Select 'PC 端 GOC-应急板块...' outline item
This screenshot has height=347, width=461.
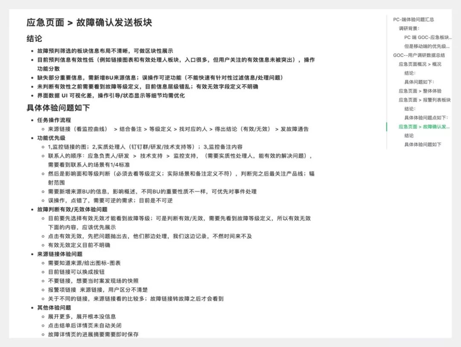[428, 37]
